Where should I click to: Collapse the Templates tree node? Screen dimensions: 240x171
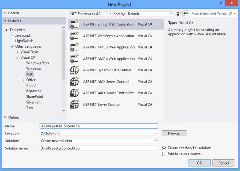(x=6, y=30)
